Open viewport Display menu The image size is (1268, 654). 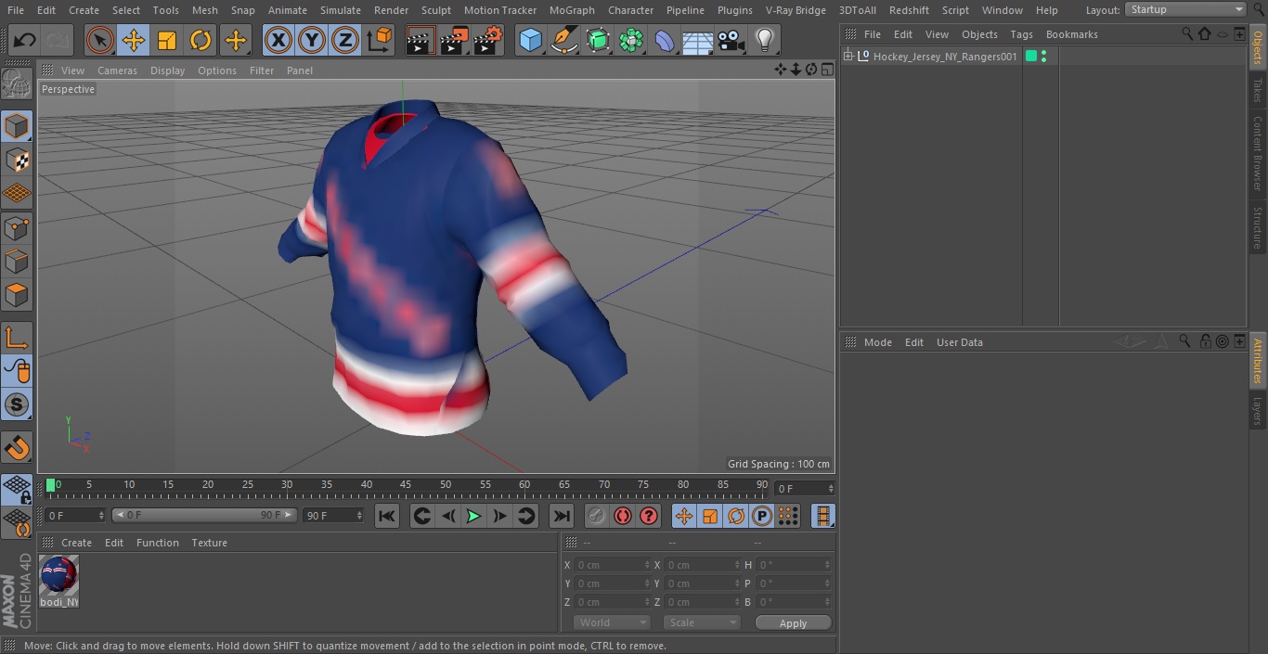[x=167, y=71]
